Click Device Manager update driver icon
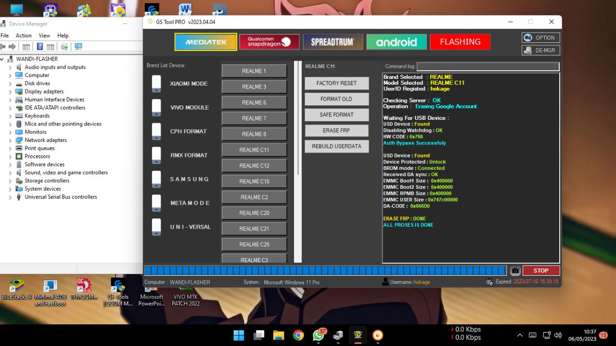This screenshot has height=346, width=616. click(64, 47)
